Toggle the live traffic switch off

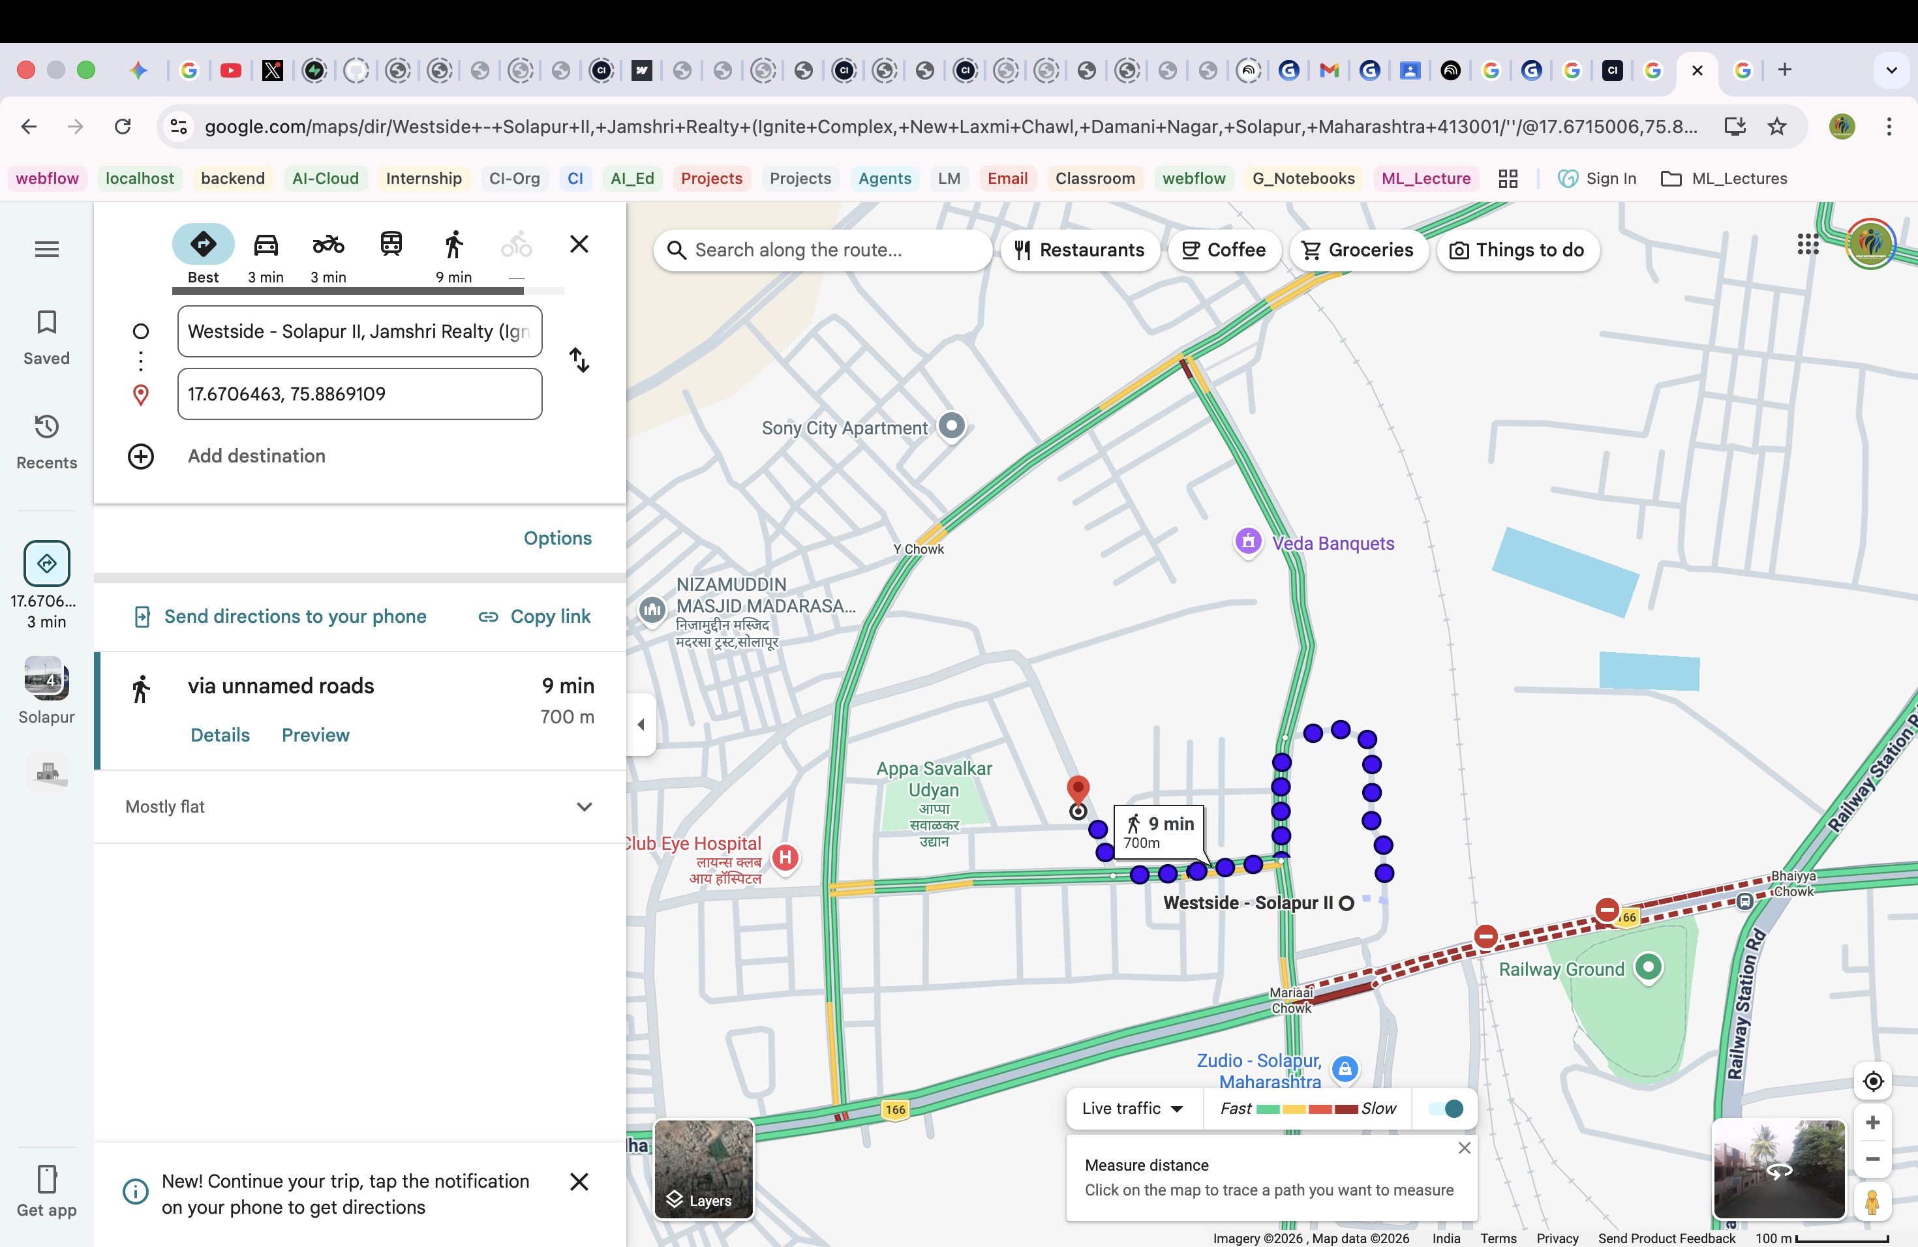[1446, 1109]
